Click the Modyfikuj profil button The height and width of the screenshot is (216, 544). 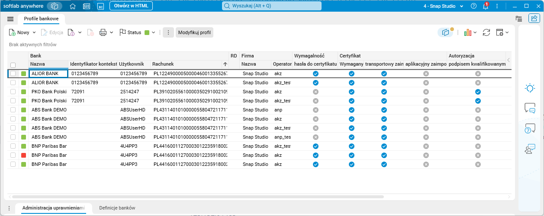(x=194, y=32)
